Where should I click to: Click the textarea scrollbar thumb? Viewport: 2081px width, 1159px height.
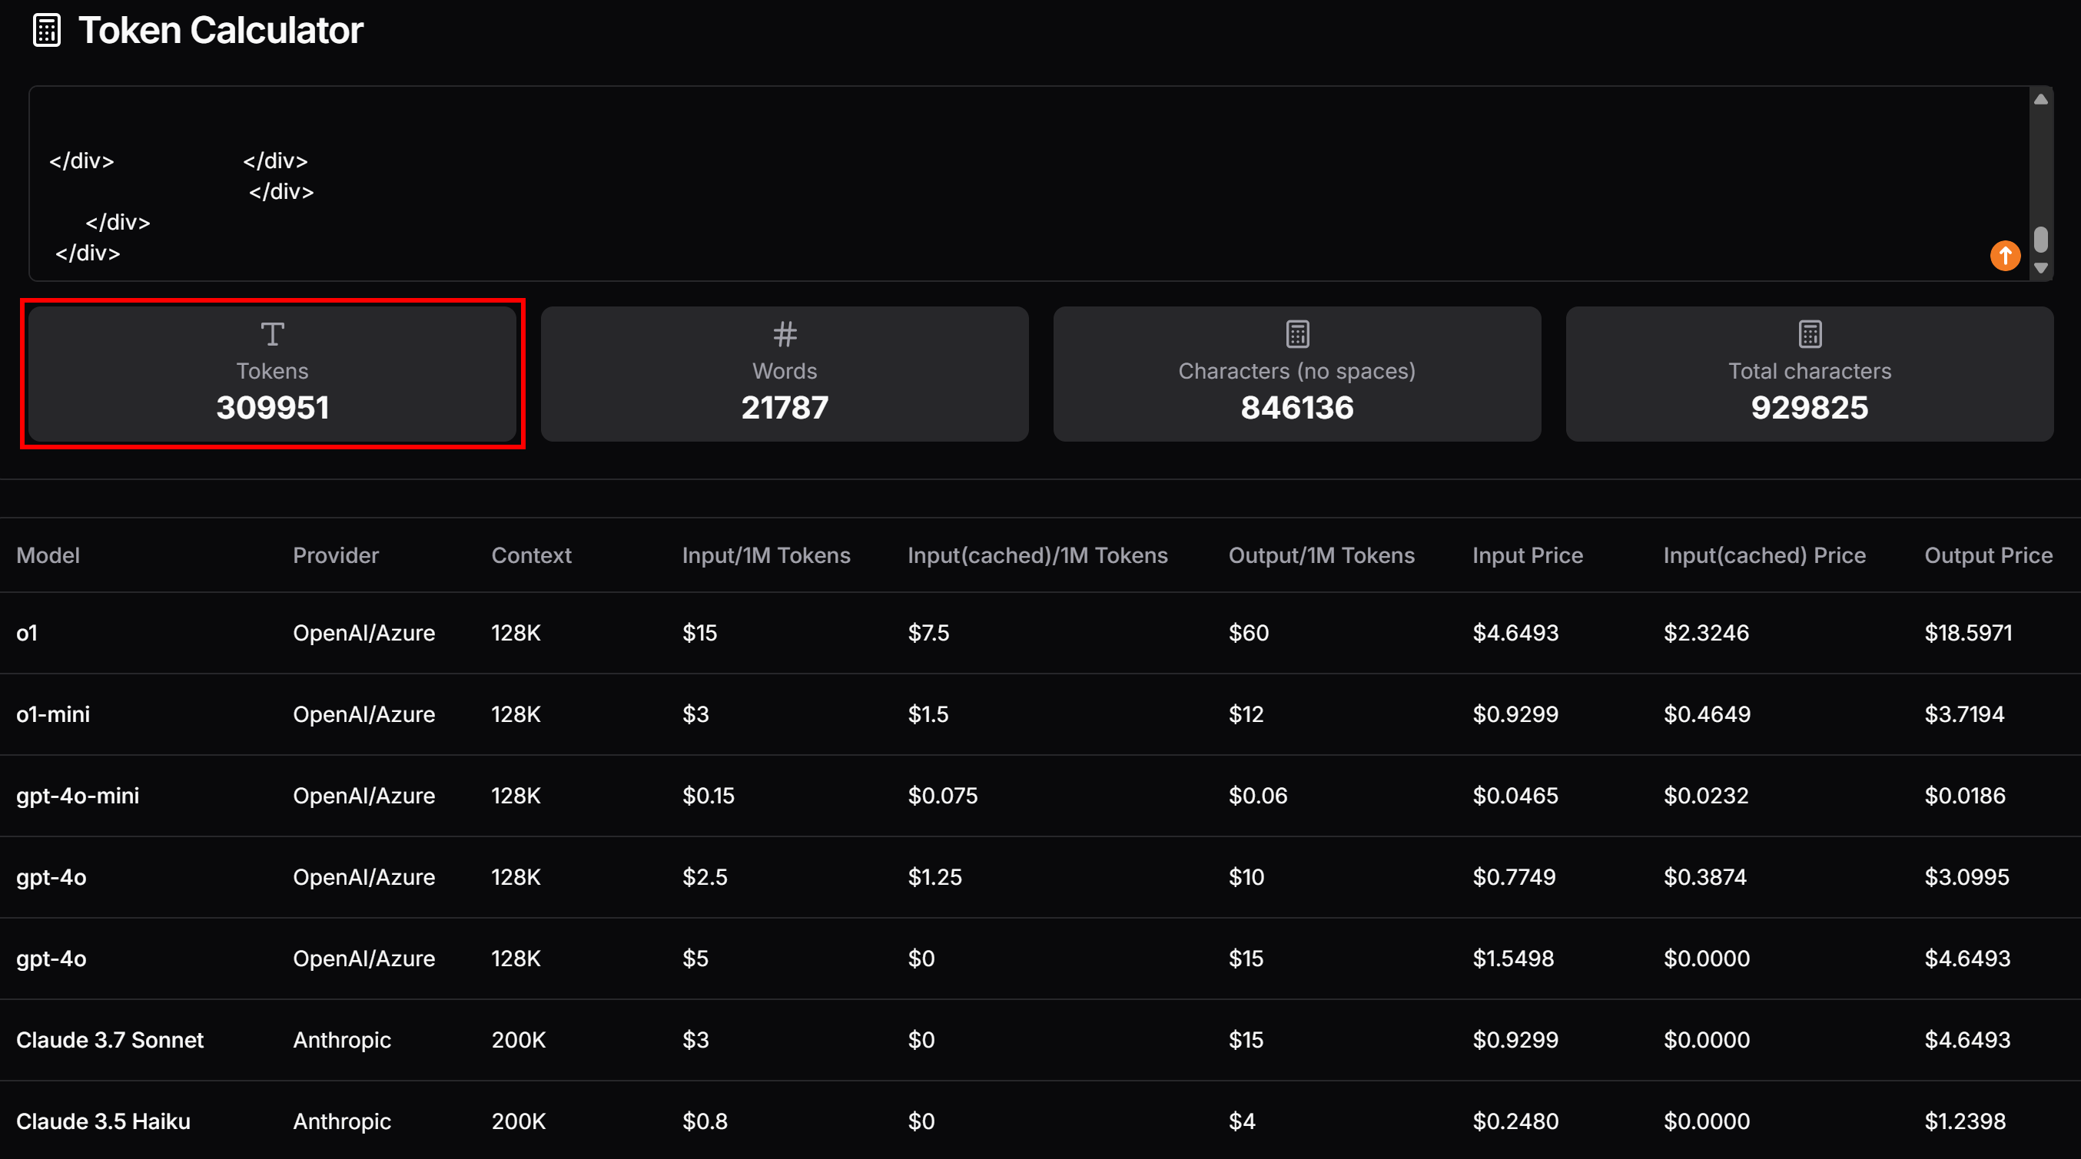point(2040,239)
